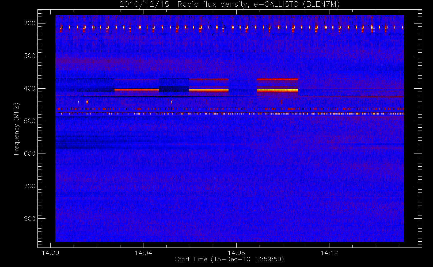Click the 600 frequency tick label
The height and width of the screenshot is (267, 433).
[x=30, y=154]
